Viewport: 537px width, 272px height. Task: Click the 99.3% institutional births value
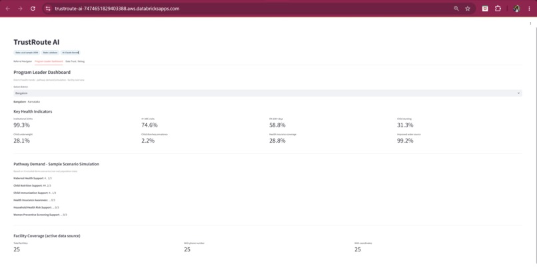[x=21, y=125]
